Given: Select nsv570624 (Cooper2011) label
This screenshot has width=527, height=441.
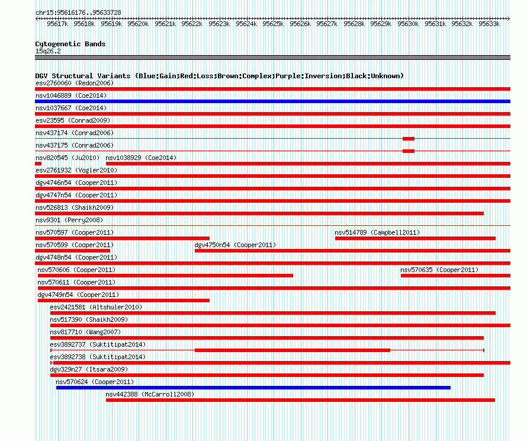Looking at the screenshot, I should (95, 382).
